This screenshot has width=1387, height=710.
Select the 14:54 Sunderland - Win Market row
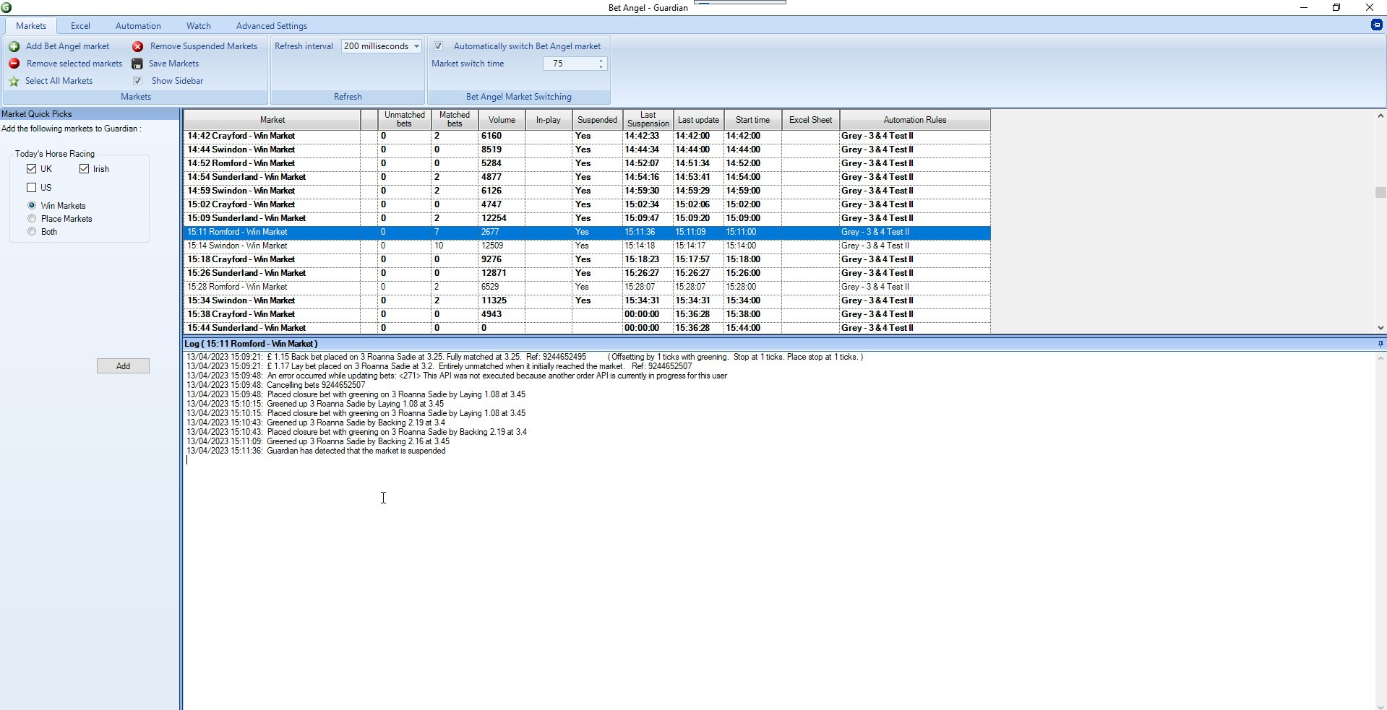[x=587, y=177]
